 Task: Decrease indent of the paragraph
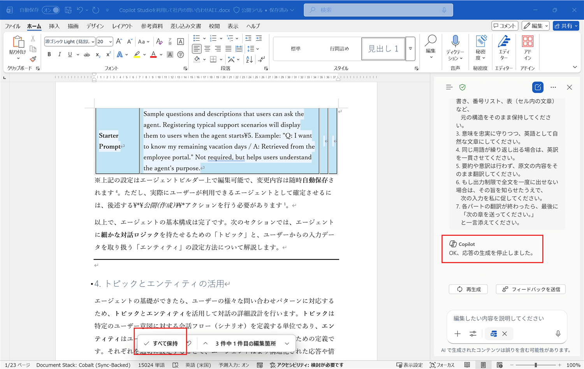pos(248,38)
